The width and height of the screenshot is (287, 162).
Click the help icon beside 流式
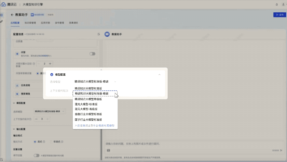(x=44, y=142)
